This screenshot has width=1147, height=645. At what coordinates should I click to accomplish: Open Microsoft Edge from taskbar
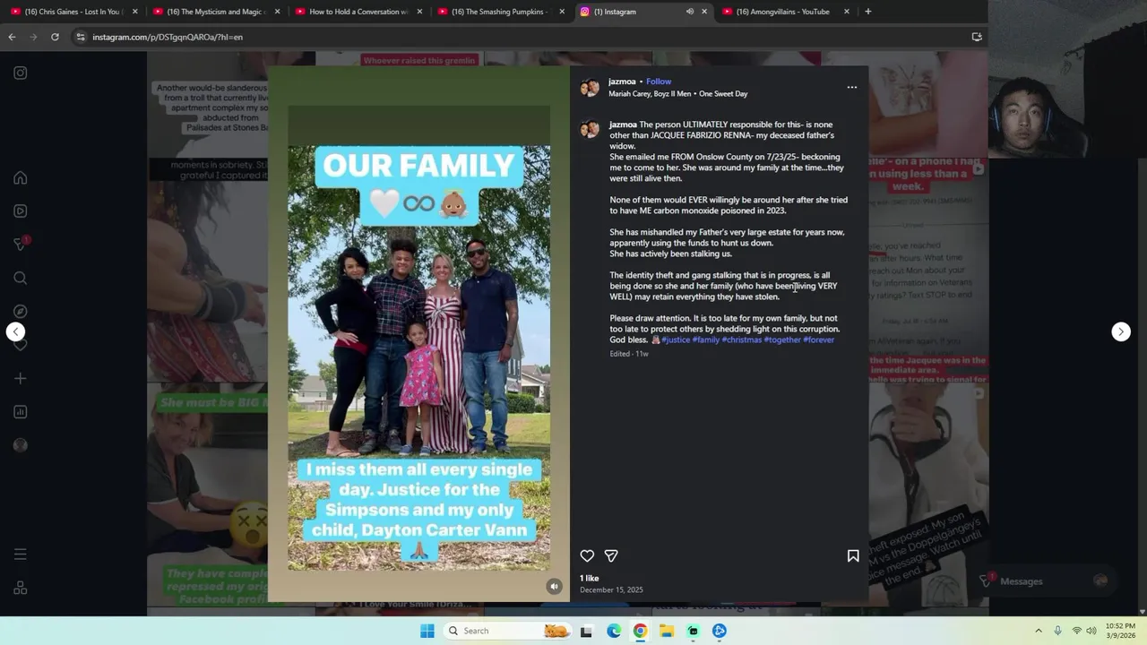pos(614,631)
